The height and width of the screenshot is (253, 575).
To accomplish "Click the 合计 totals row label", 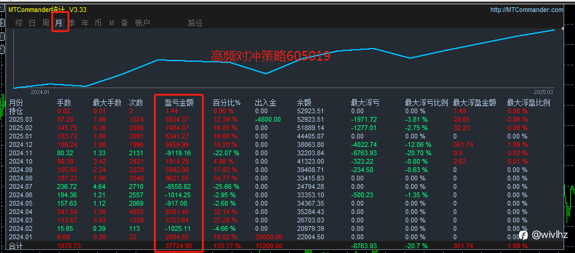I will pos(16,245).
